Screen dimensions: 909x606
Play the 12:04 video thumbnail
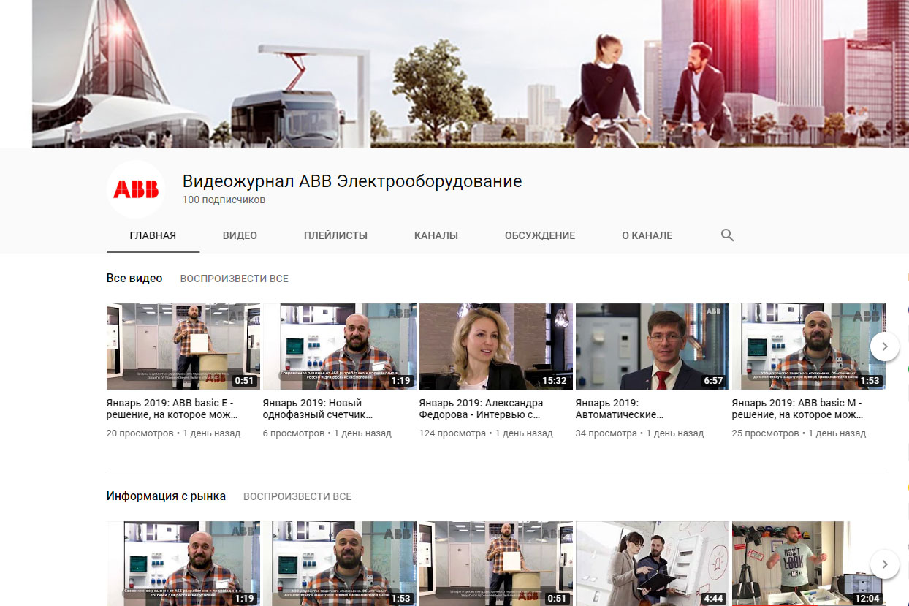pyautogui.click(x=809, y=564)
